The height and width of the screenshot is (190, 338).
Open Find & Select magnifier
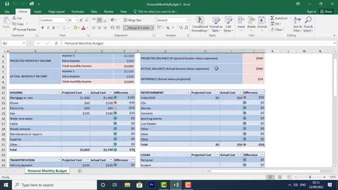[x=308, y=24]
